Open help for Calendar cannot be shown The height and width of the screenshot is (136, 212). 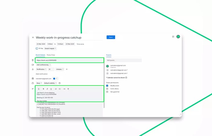pyautogui.click(x=126, y=78)
